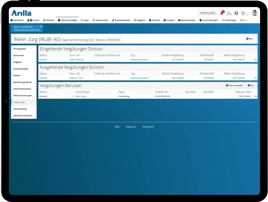268x202 pixels.
Task: Go to Mandate
Action: (155, 20)
